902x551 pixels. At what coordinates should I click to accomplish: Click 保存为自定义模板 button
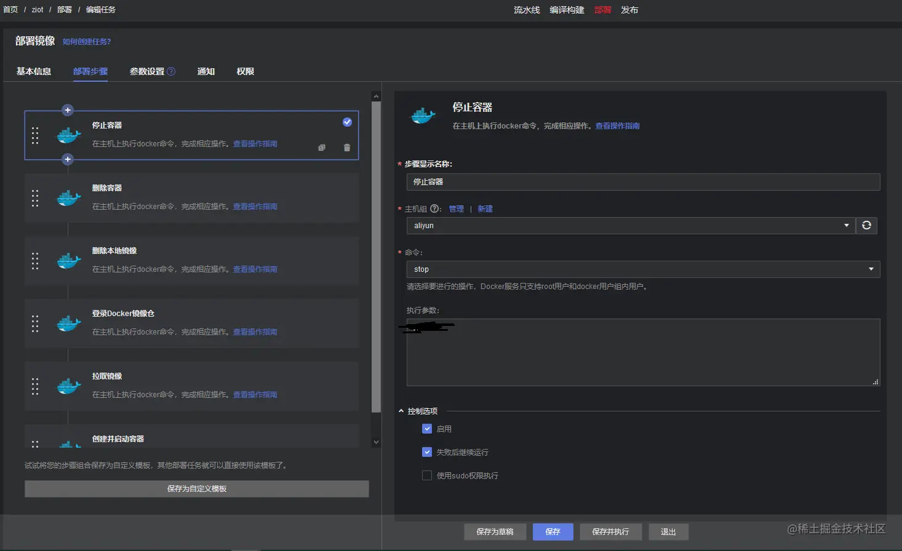click(x=197, y=489)
